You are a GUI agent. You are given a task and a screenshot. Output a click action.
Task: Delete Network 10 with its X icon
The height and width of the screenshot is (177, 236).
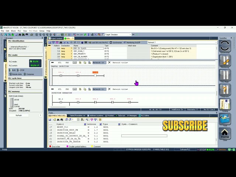click(x=110, y=62)
